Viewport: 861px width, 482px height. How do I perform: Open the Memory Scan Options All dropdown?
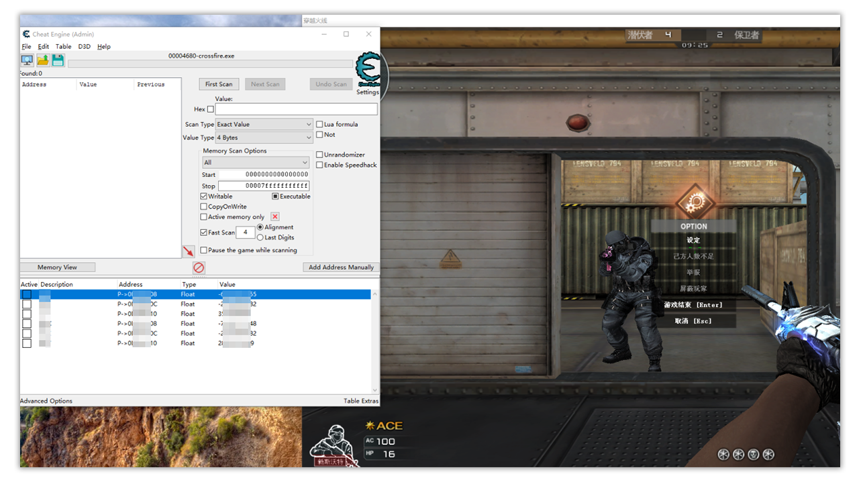click(256, 162)
